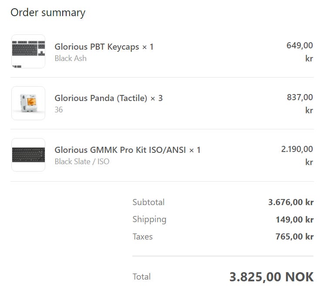The image size is (330, 297).
Task: Select the Glorious PBT Keycaps product name
Action: pyautogui.click(x=104, y=47)
